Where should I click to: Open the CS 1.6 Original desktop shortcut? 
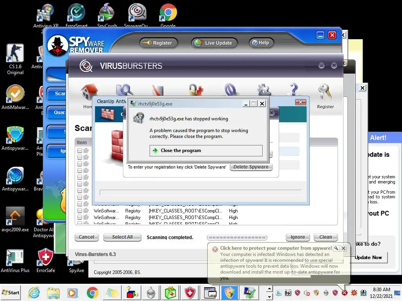(x=15, y=60)
